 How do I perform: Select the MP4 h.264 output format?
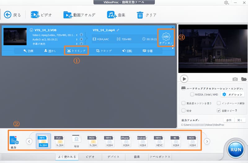pos(43,141)
